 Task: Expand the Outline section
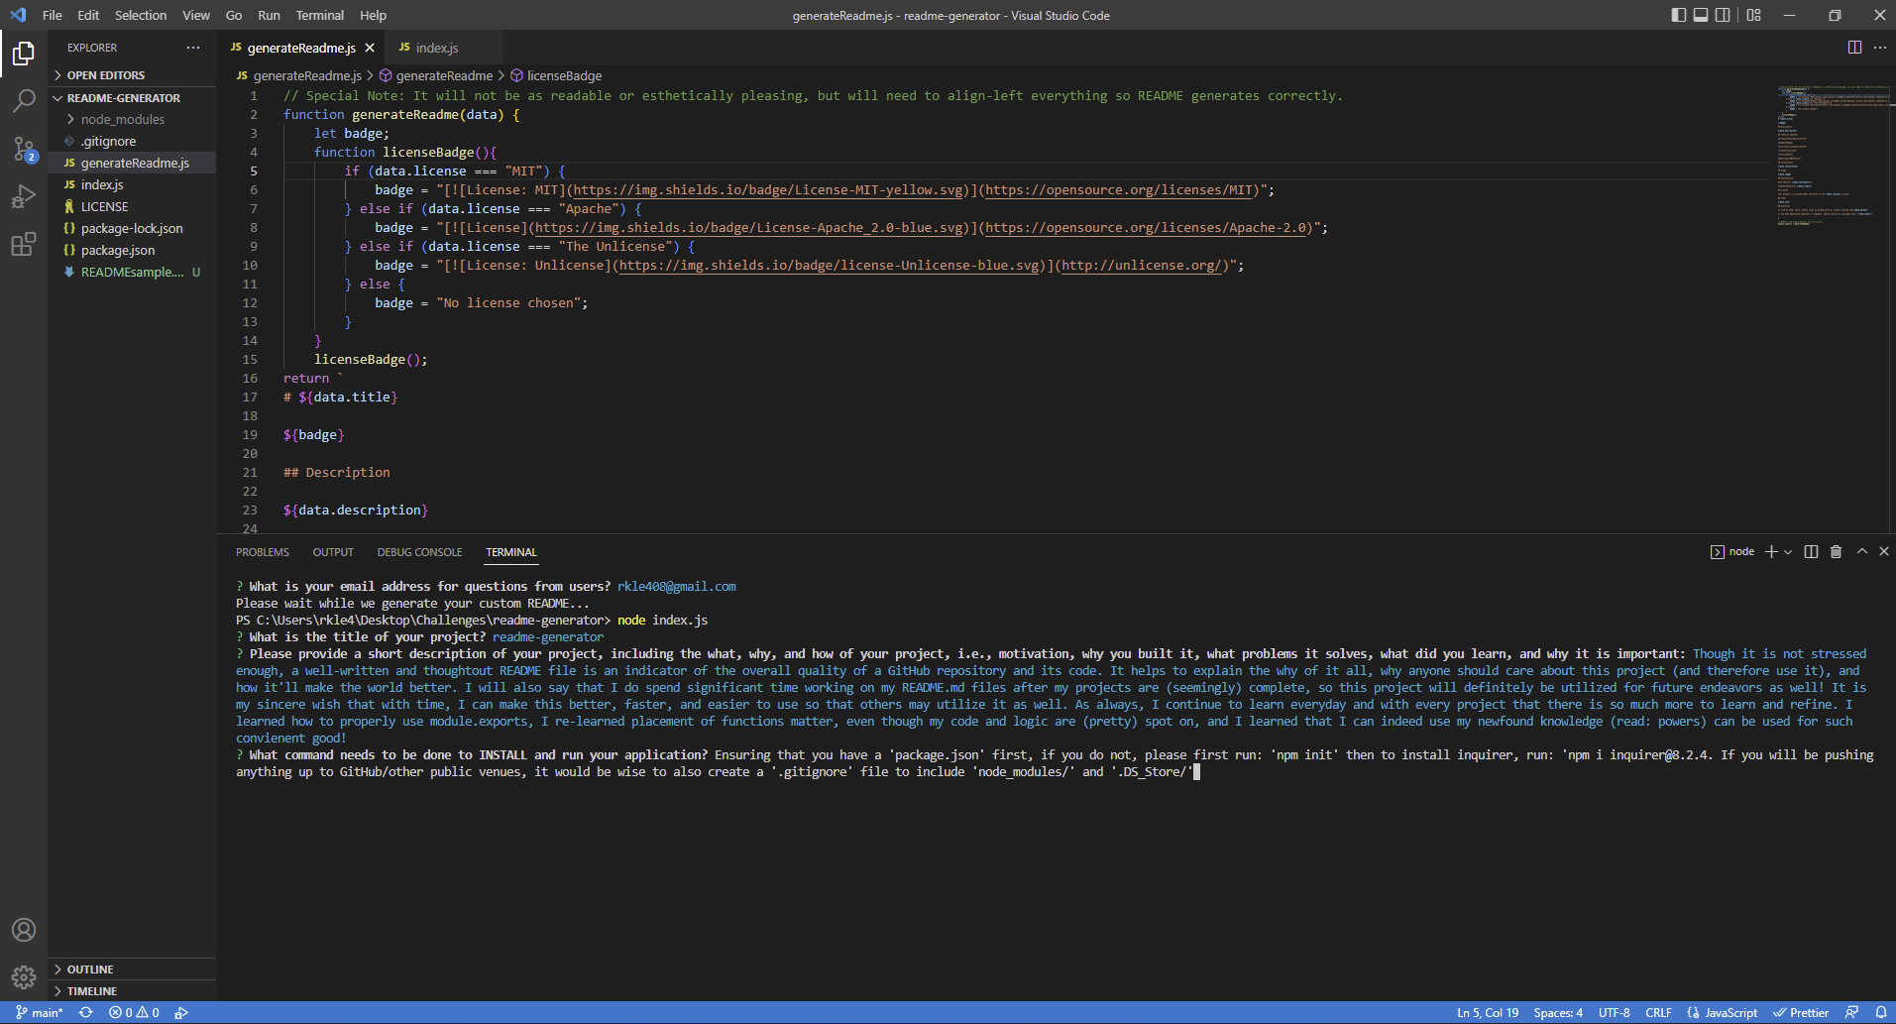click(132, 969)
